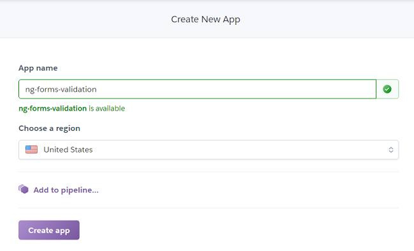Click the App name label
This screenshot has height=251, width=414.
click(38, 68)
